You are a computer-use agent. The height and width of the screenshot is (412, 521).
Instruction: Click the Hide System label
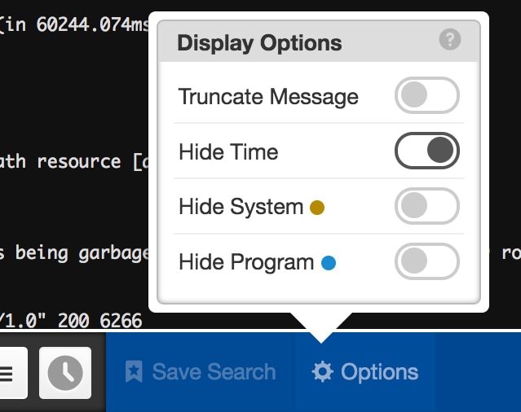(x=241, y=207)
